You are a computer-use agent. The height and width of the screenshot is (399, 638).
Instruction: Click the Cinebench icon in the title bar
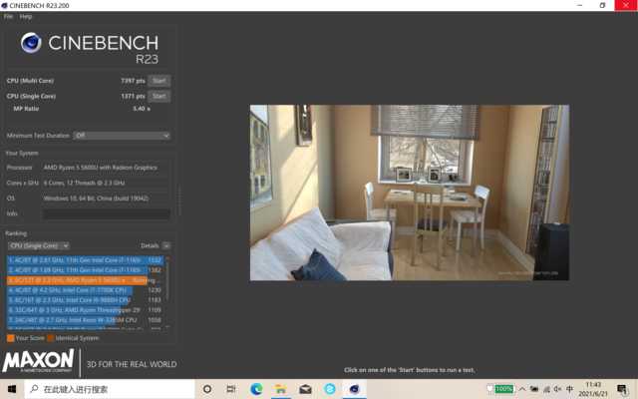[4, 5]
